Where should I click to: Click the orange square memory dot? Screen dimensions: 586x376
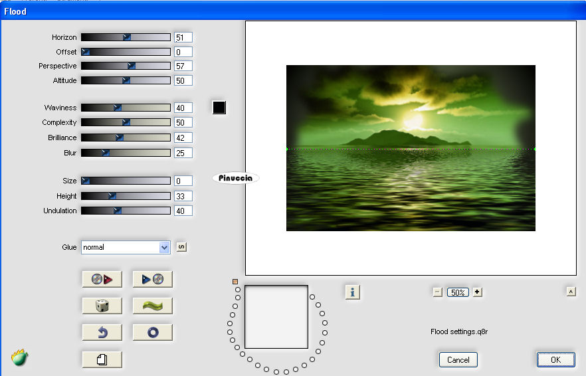click(x=235, y=282)
